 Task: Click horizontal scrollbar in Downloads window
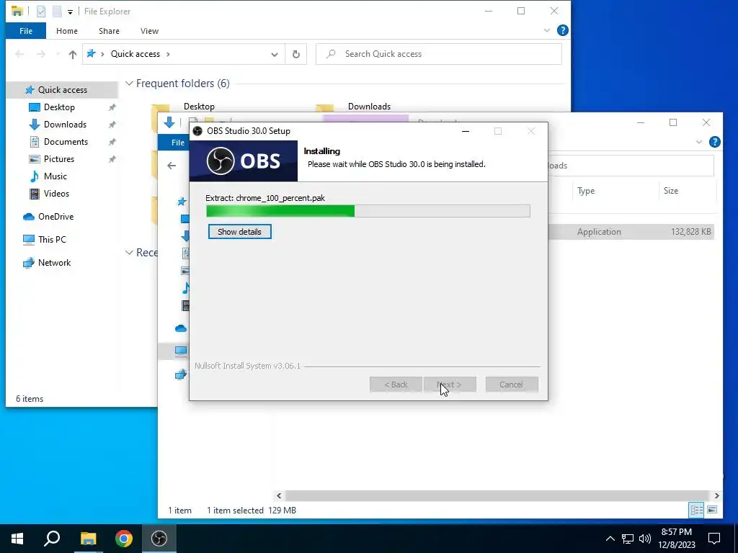click(x=497, y=495)
